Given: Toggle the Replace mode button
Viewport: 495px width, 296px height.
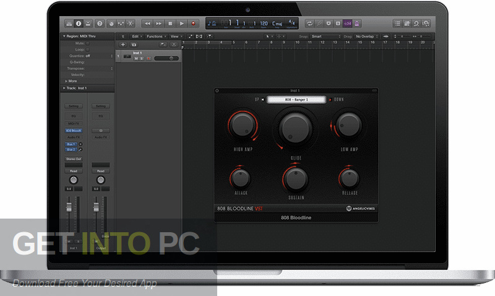Looking at the screenshot, I should pos(329,24).
